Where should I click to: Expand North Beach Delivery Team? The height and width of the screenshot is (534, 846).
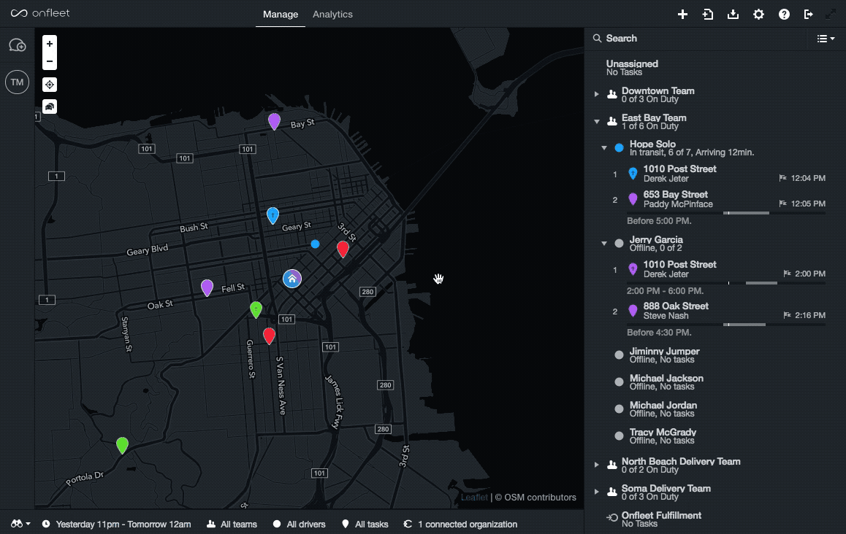[596, 465]
